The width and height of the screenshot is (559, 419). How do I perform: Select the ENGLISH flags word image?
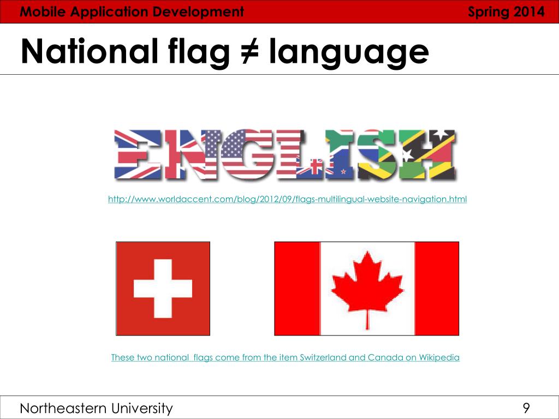(x=285, y=154)
